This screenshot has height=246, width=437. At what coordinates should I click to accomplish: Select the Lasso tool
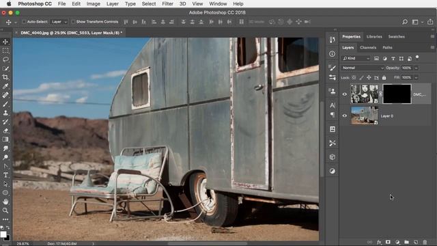point(5,59)
